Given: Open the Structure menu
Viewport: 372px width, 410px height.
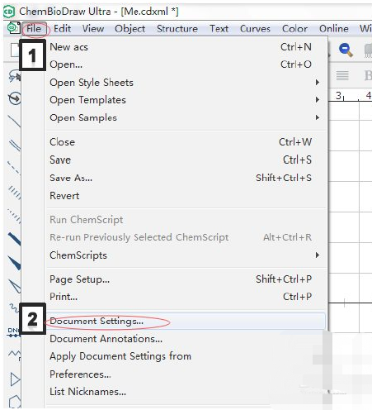Looking at the screenshot, I should click(x=177, y=29).
